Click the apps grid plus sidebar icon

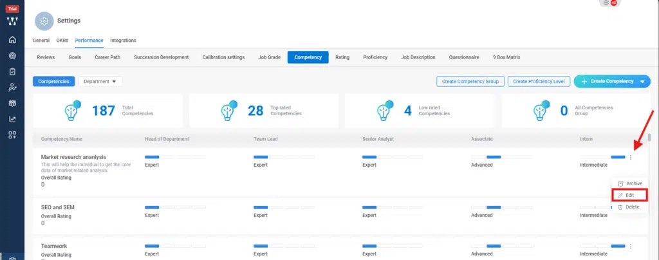[12, 135]
